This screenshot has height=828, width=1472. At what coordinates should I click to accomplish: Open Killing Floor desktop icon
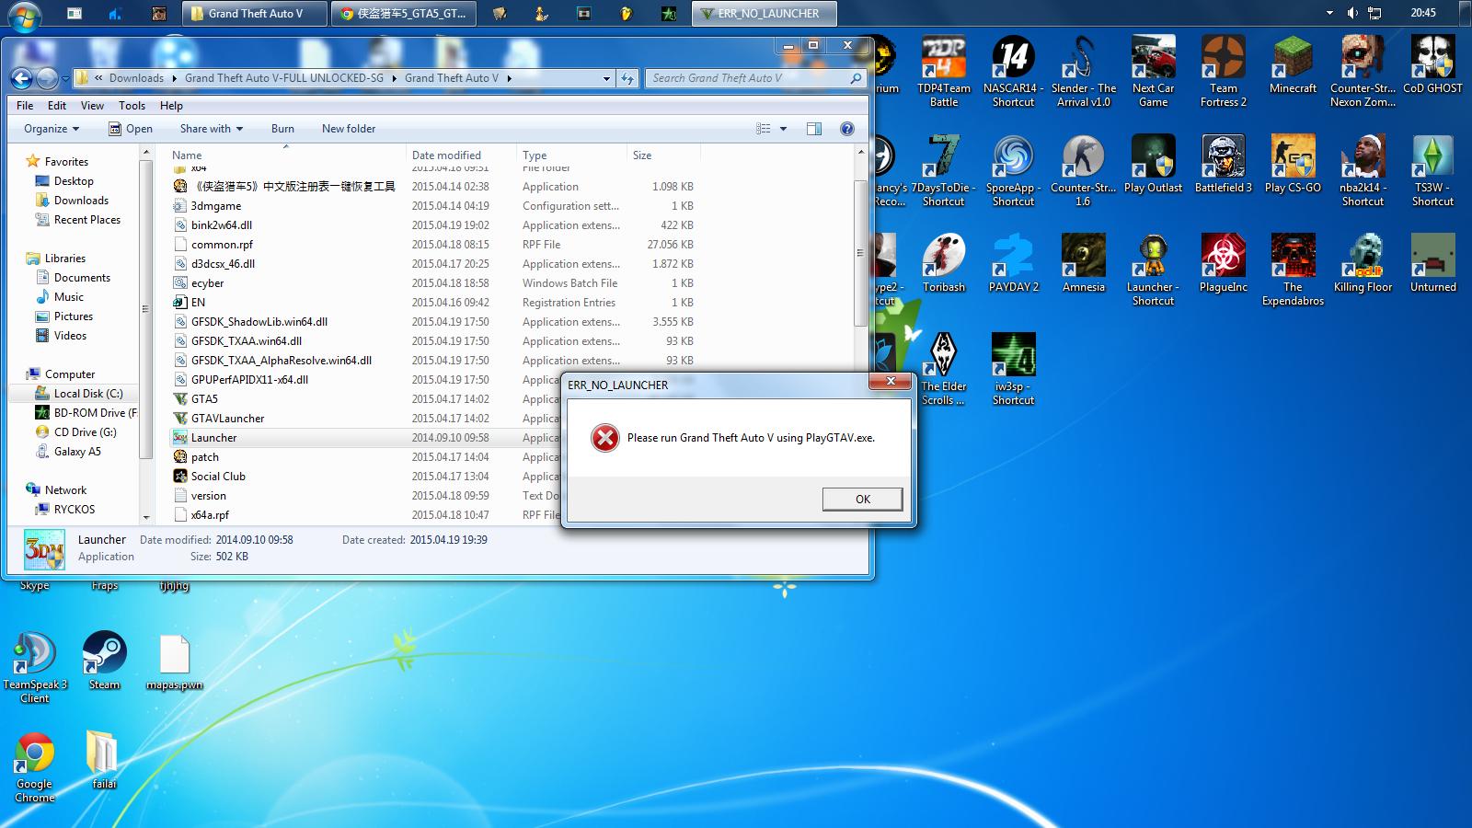tap(1363, 264)
